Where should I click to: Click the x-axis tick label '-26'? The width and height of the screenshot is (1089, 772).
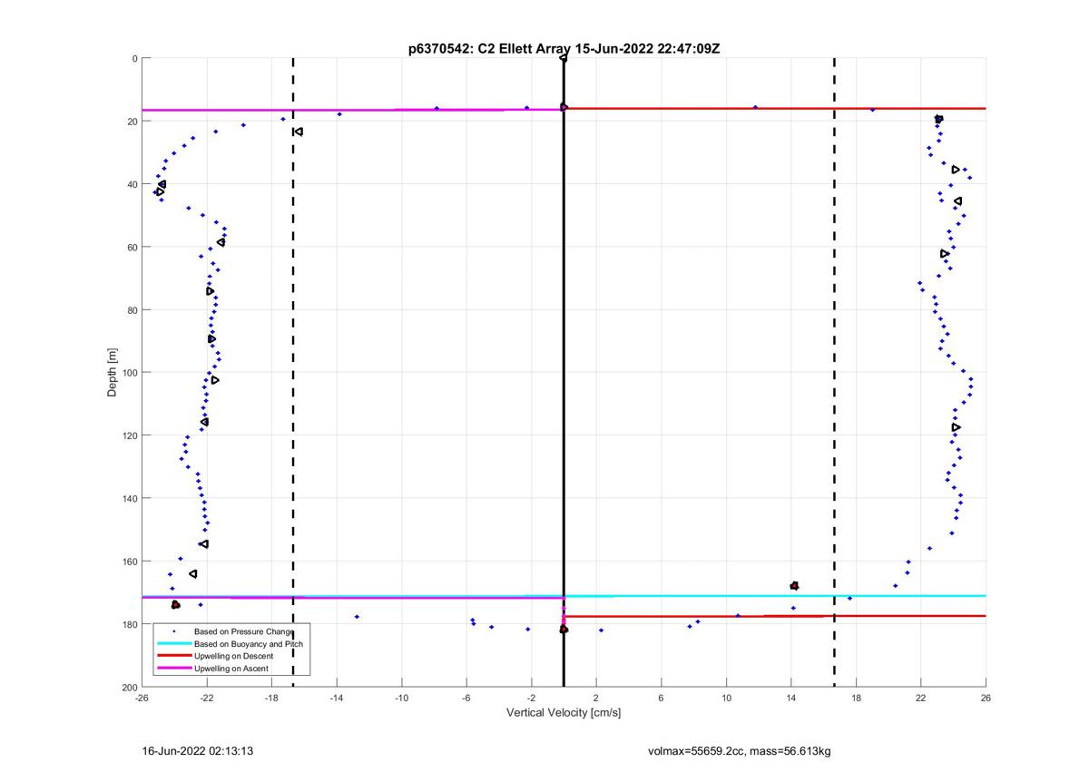[142, 698]
